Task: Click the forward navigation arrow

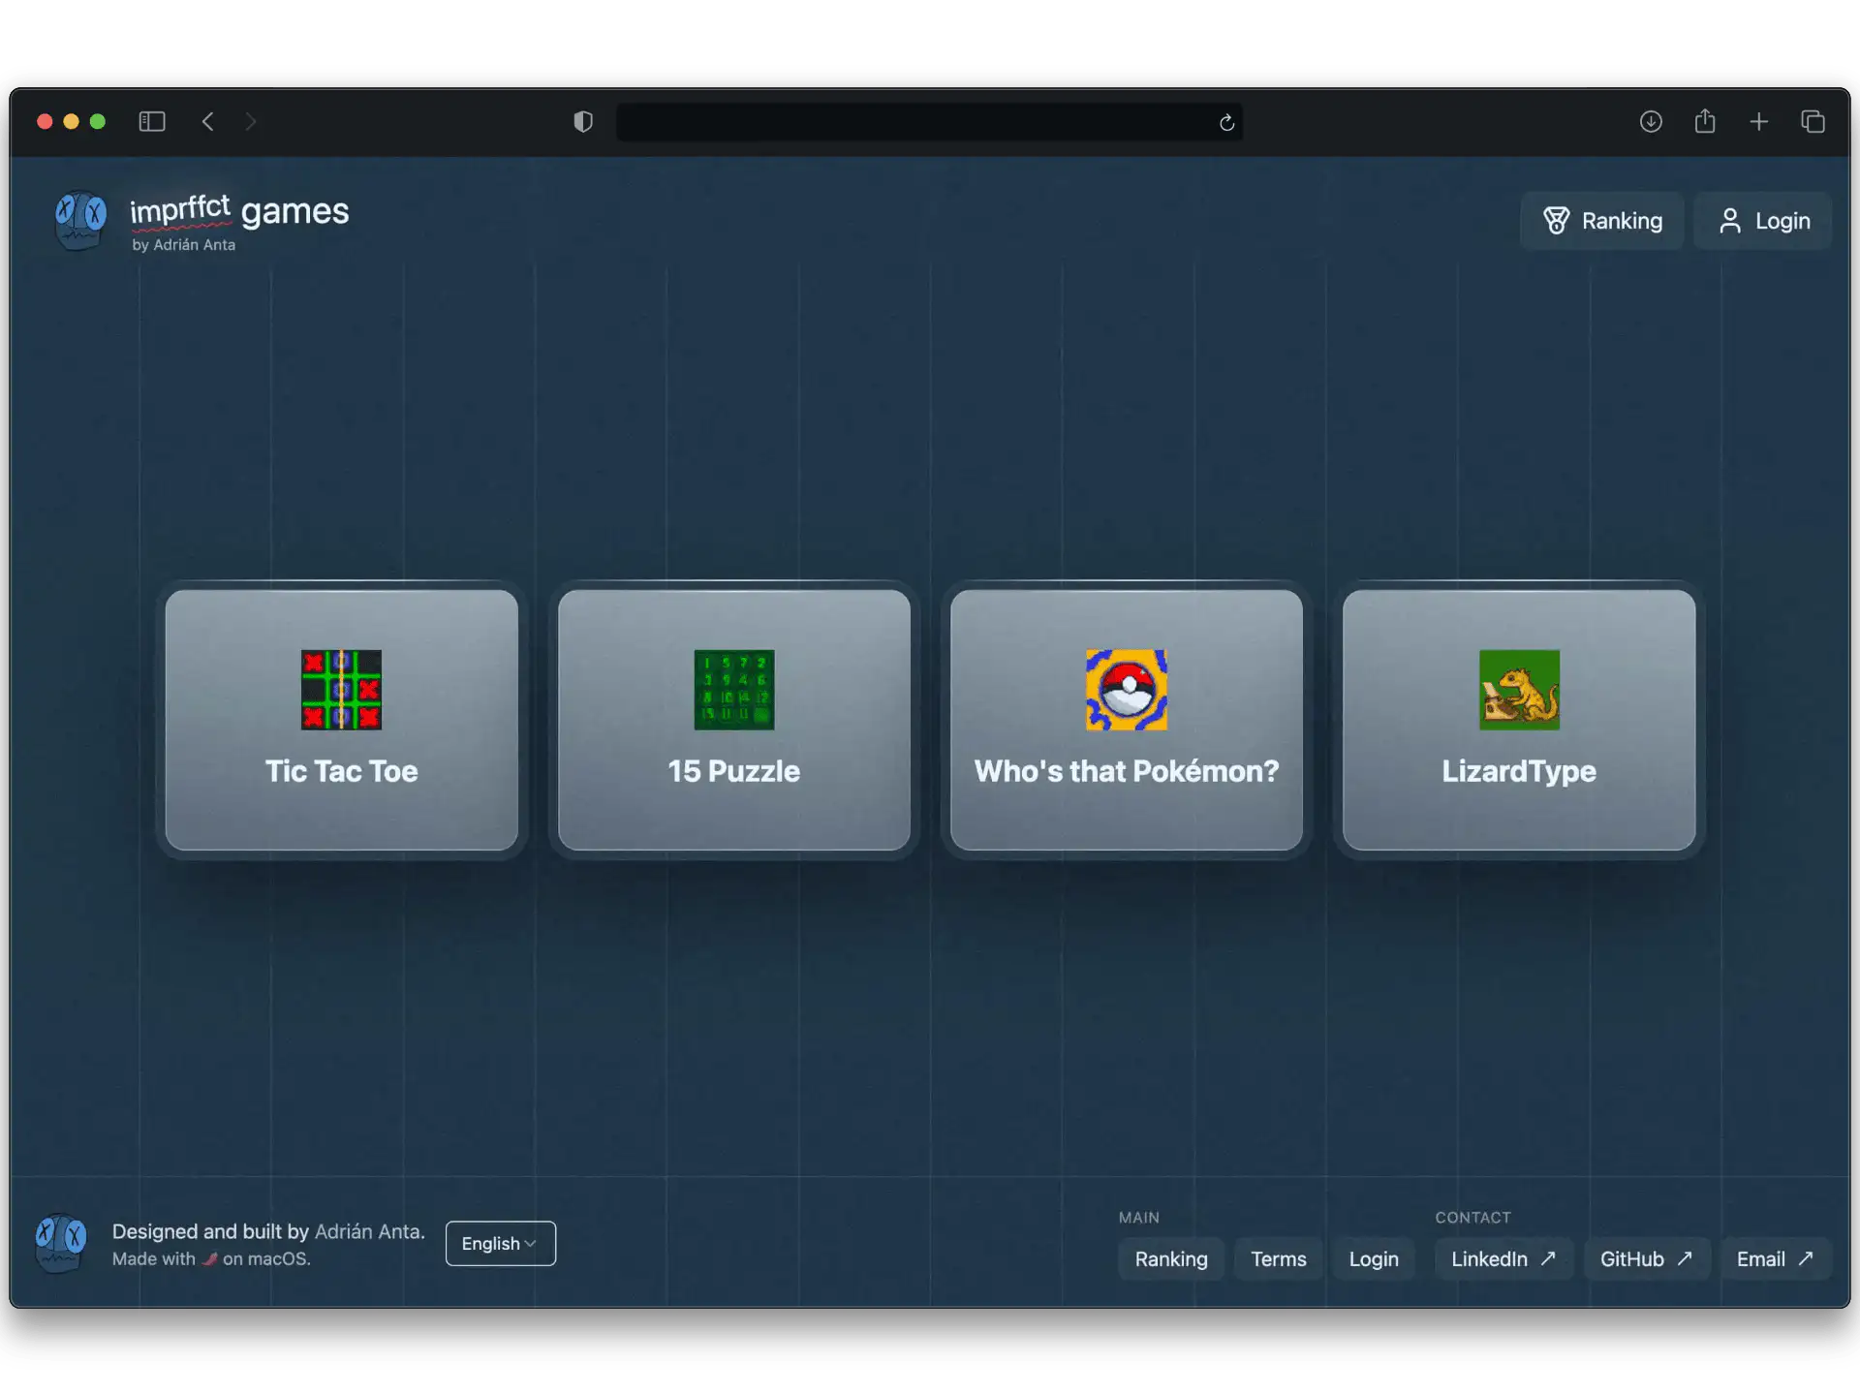Action: pyautogui.click(x=251, y=121)
